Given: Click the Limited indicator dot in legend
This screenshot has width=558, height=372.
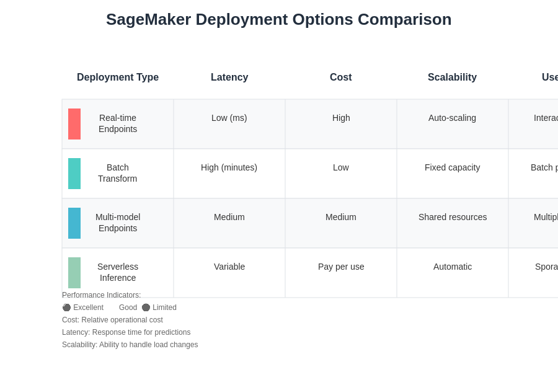Looking at the screenshot, I should [x=146, y=308].
